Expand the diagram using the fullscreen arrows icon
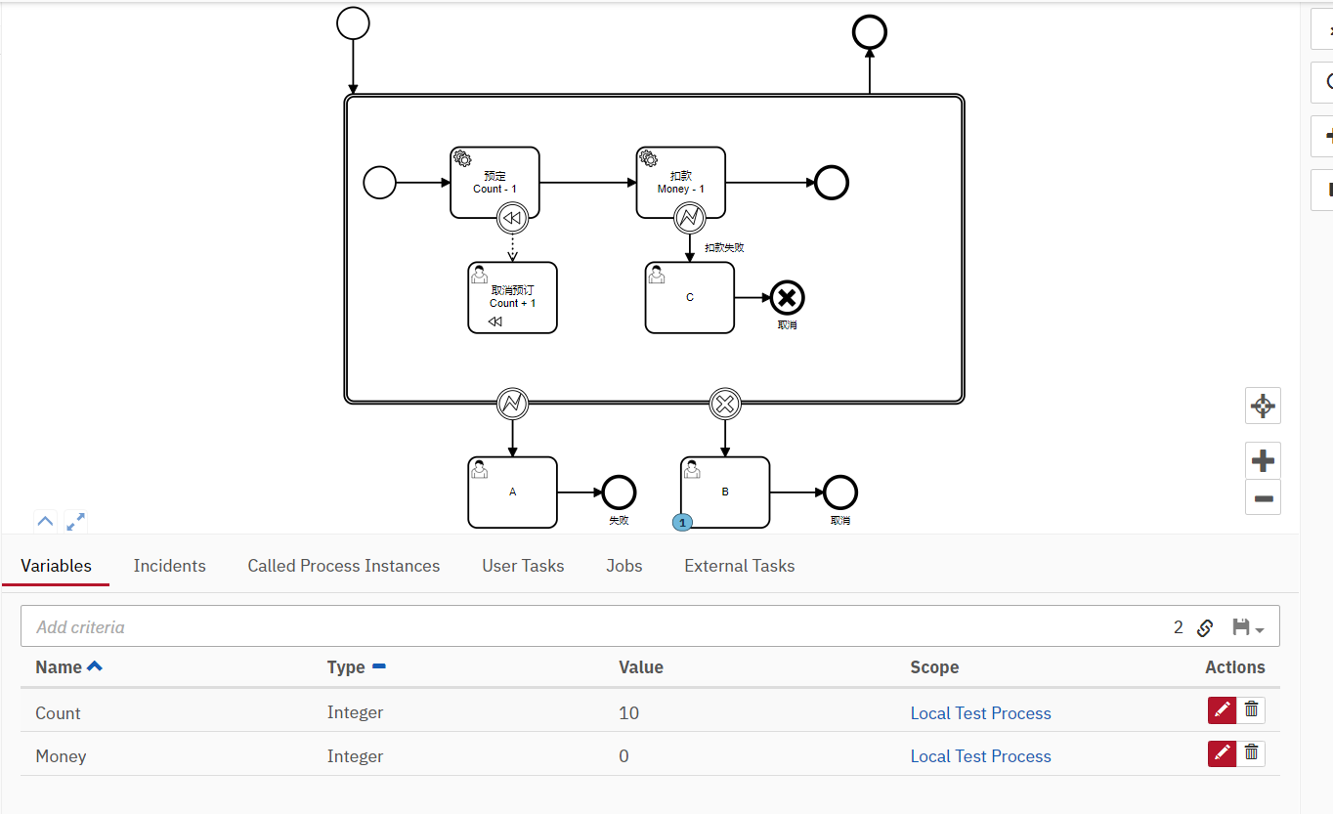 [75, 521]
